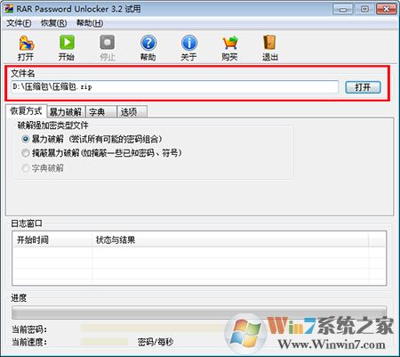Screen dimensions: 400x357
Task: Open the 恢复(R) menu
Action: click(53, 23)
